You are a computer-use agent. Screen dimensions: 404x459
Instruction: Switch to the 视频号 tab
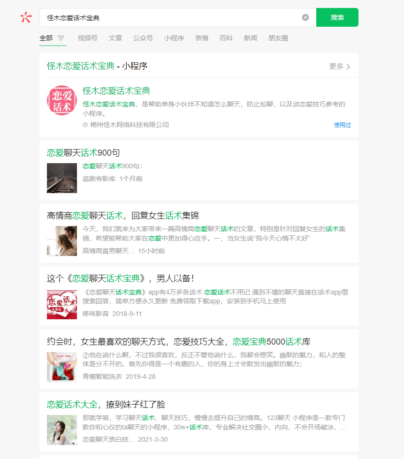[x=88, y=38]
